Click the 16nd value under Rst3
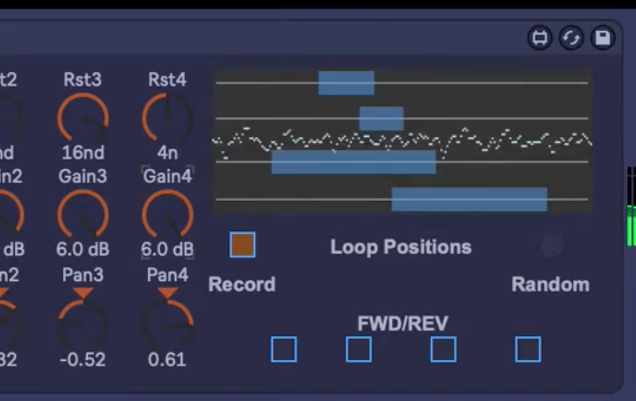 tap(83, 153)
